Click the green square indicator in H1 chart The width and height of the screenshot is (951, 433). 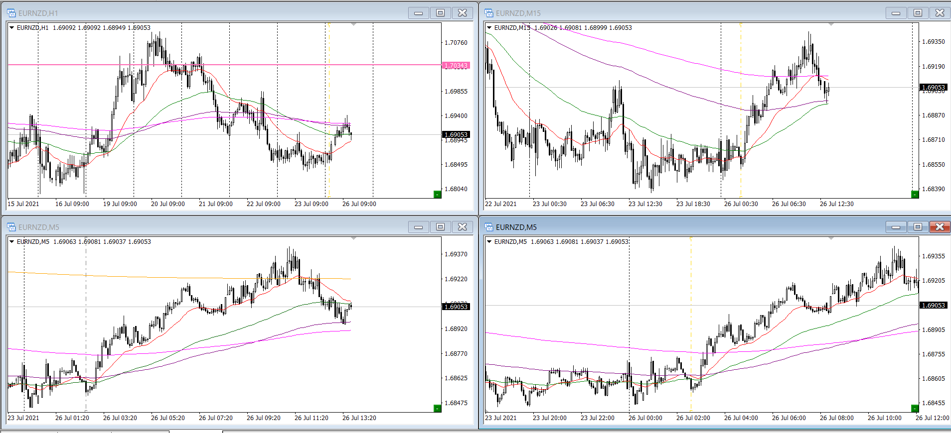tap(437, 194)
